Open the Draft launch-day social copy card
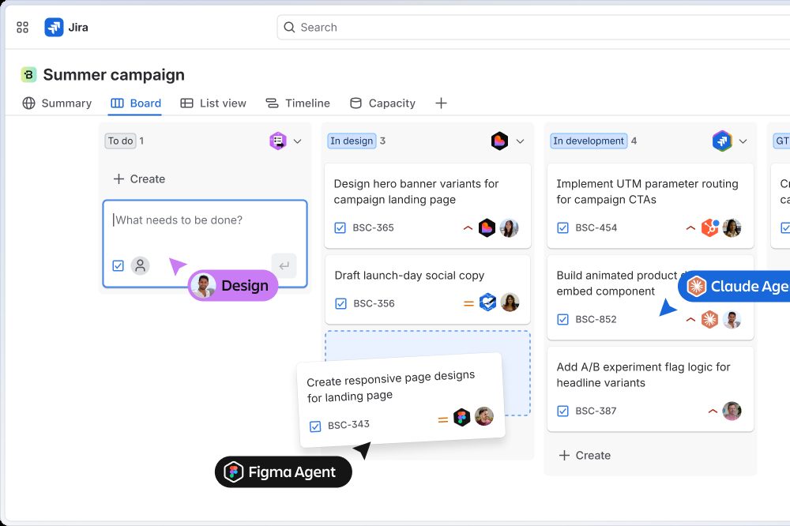Viewport: 790px width, 526px height. (427, 290)
